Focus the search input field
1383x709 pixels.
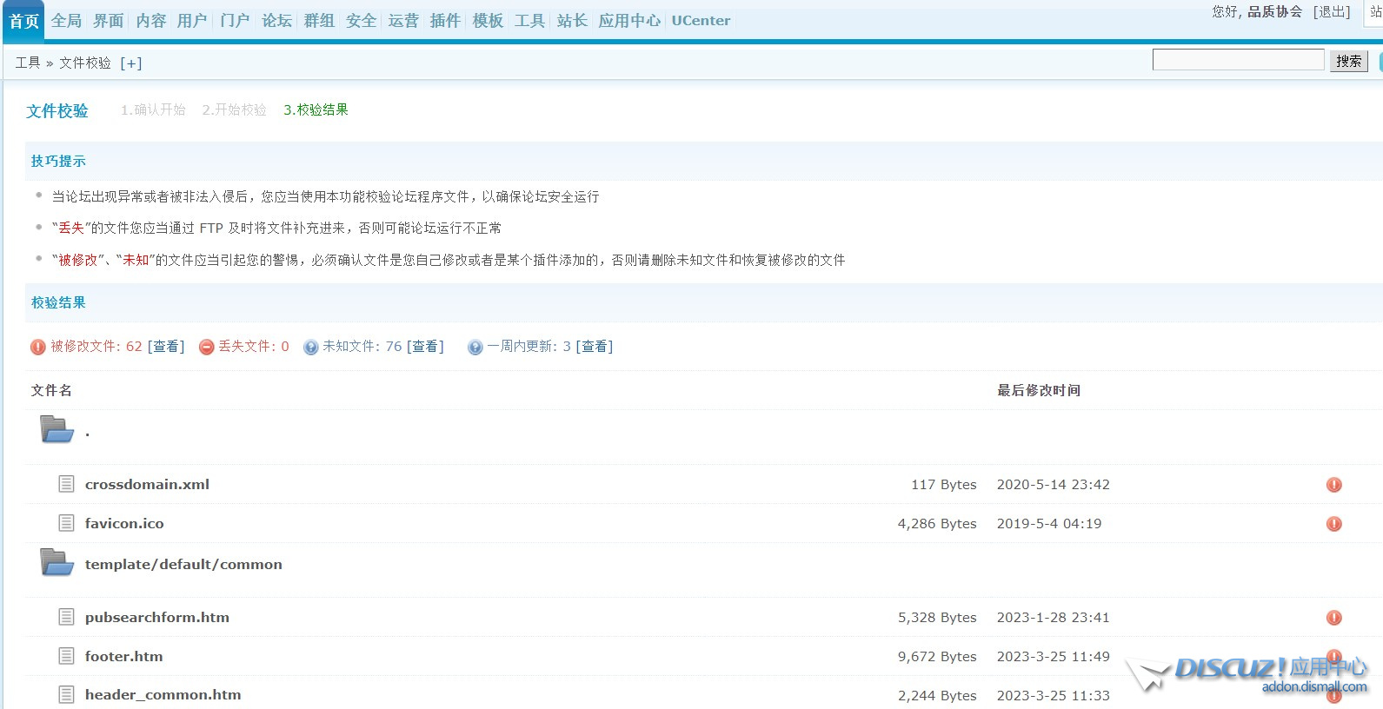pyautogui.click(x=1239, y=60)
